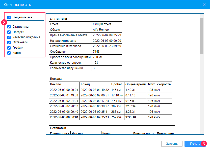The image size is (210, 149).
Task: Click the vertical scrollbar thumb
Action: pos(202,35)
